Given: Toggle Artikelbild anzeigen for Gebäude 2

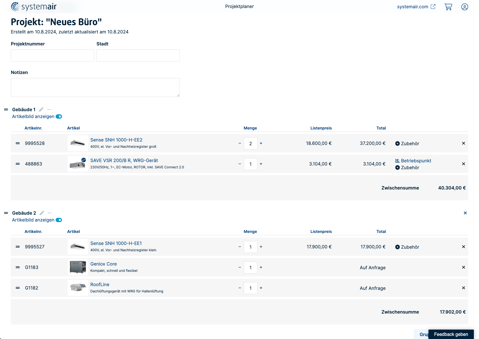Looking at the screenshot, I should tap(59, 220).
